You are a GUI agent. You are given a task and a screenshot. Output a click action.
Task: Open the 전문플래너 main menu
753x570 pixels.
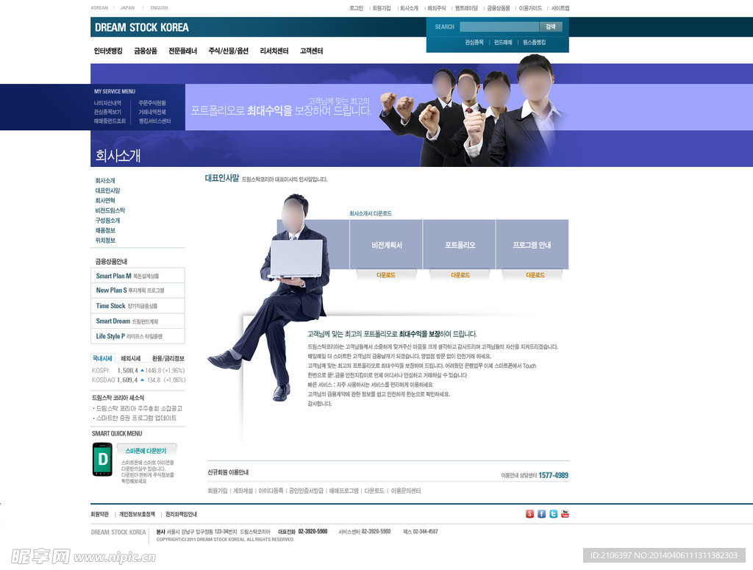click(x=182, y=51)
